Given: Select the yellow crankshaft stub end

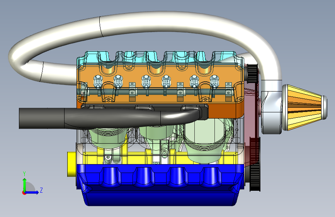Looking at the screenshot, I should pyautogui.click(x=71, y=164).
